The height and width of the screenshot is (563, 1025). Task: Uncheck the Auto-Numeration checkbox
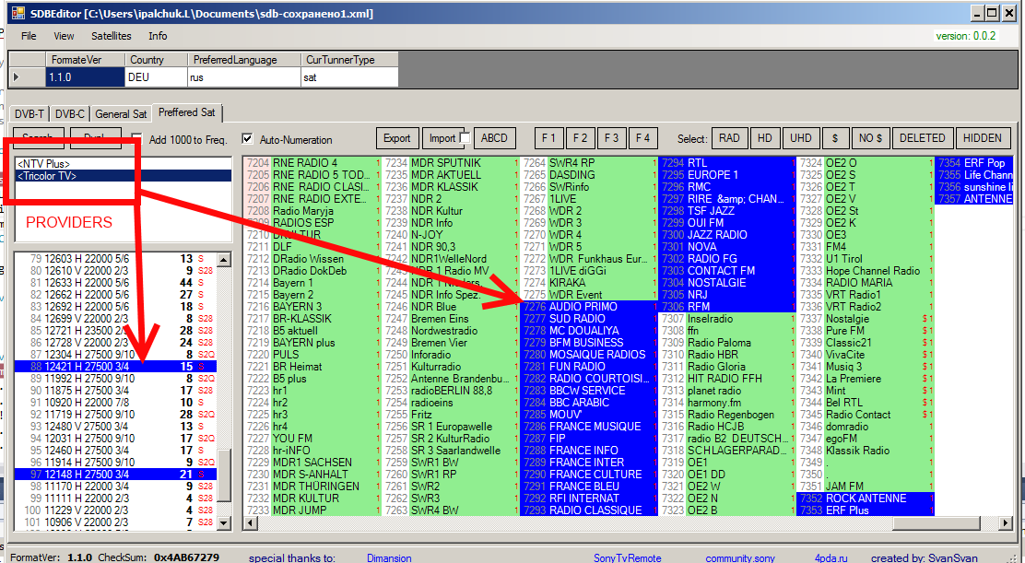(247, 139)
